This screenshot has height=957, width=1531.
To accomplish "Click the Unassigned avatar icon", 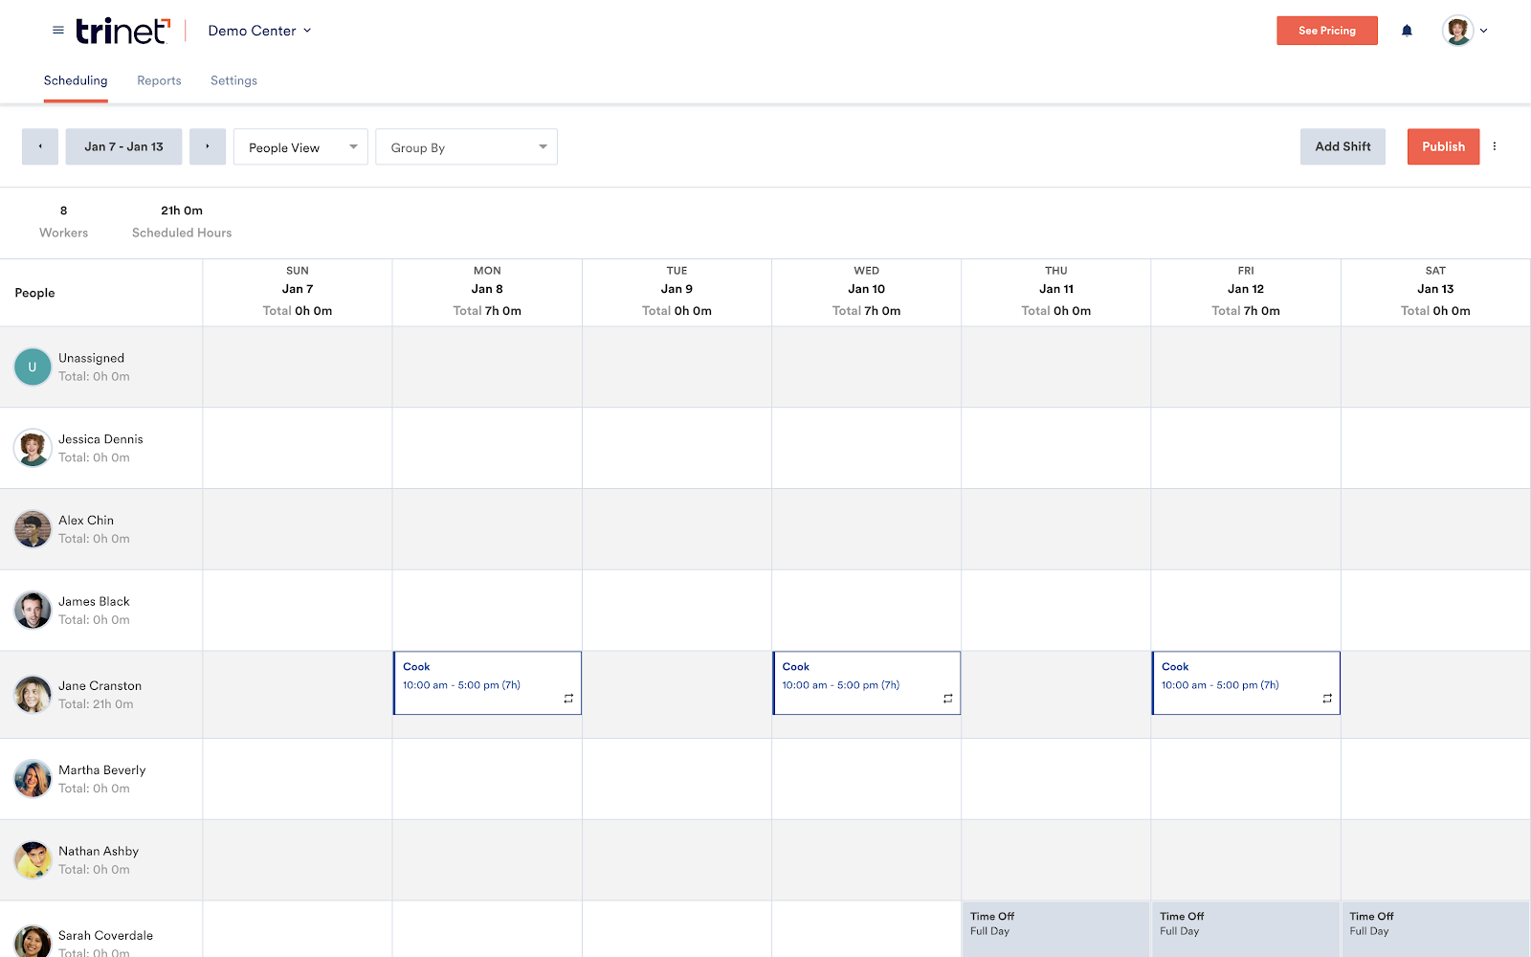I will [x=33, y=367].
